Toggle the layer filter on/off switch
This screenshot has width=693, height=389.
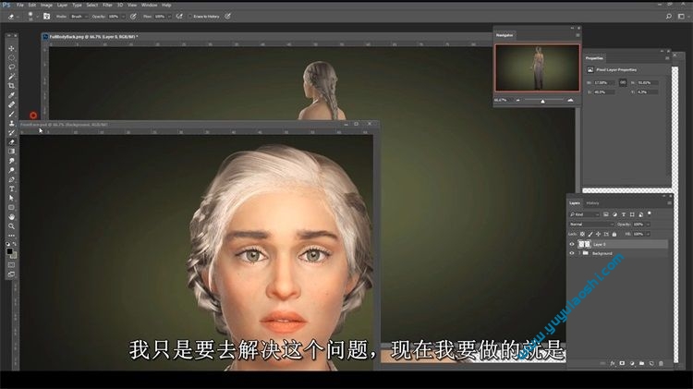[650, 213]
